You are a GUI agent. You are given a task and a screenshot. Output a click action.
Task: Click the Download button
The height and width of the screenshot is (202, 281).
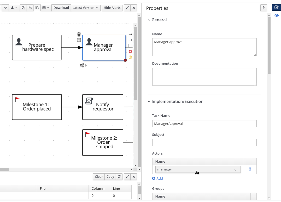61,8
